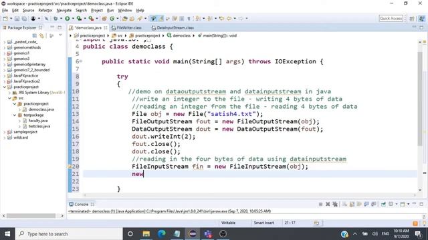Click the Open Task icon in toolbar
This screenshot has height=240, width=428.
point(132,19)
